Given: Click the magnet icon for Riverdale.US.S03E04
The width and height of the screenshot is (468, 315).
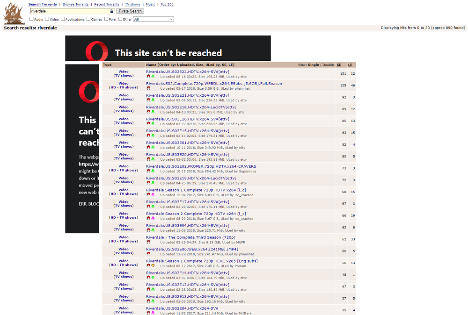Looking at the screenshot, I should click(x=148, y=230).
